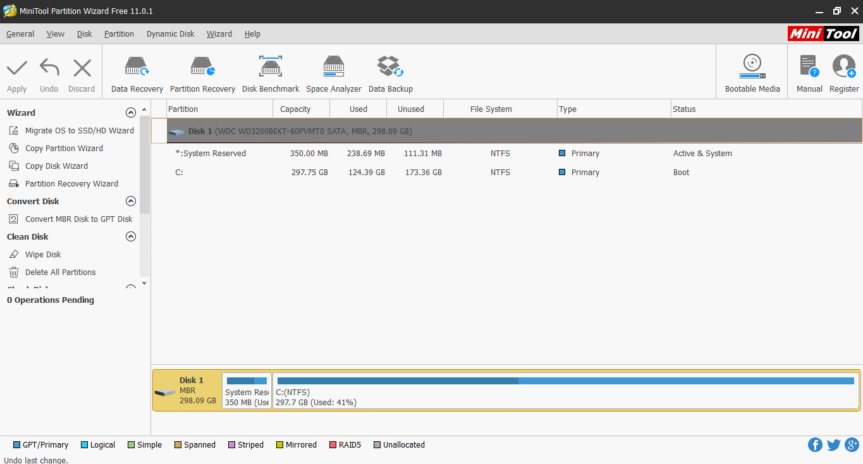Launch Data Backup
863x464 pixels.
click(390, 71)
